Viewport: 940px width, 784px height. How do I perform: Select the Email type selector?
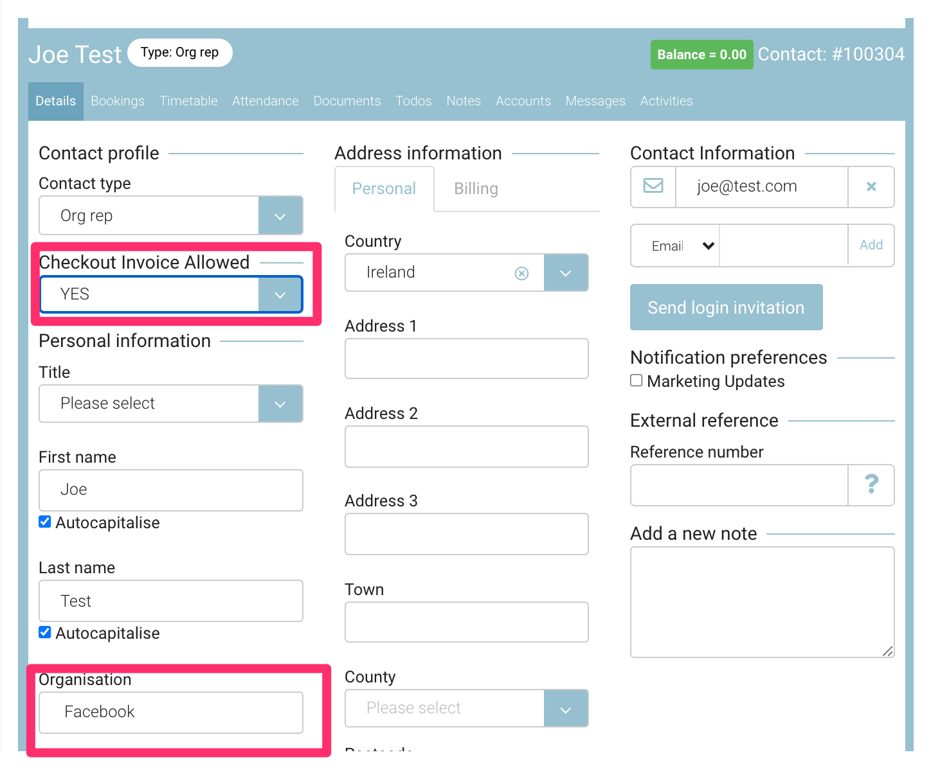tap(682, 245)
